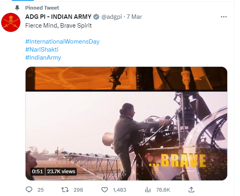Image resolution: width=240 pixels, height=196 pixels.
Task: Play the helicopter video thumbnail
Action: (126, 123)
